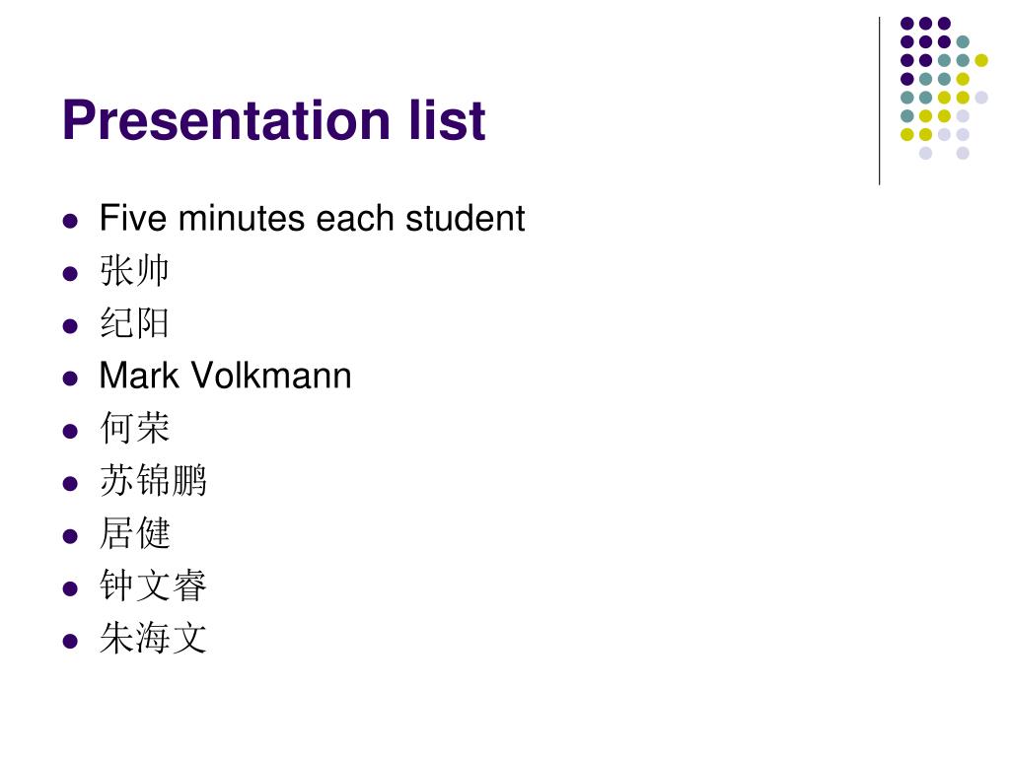The width and height of the screenshot is (1010, 757).
Task: Click the bullet dot beside 朱海文
Action: tap(70, 642)
